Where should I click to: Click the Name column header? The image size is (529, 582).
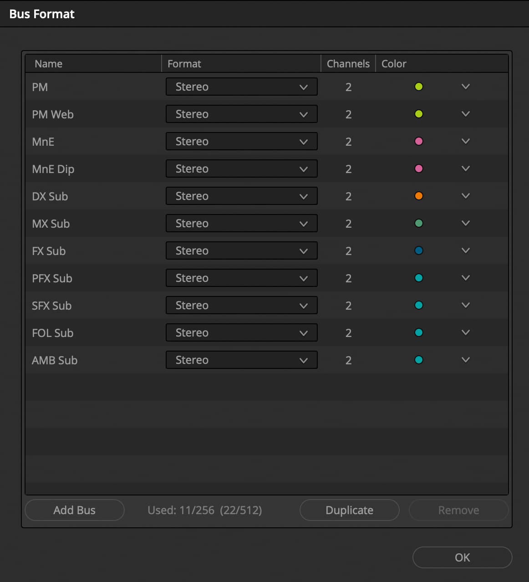(x=48, y=64)
